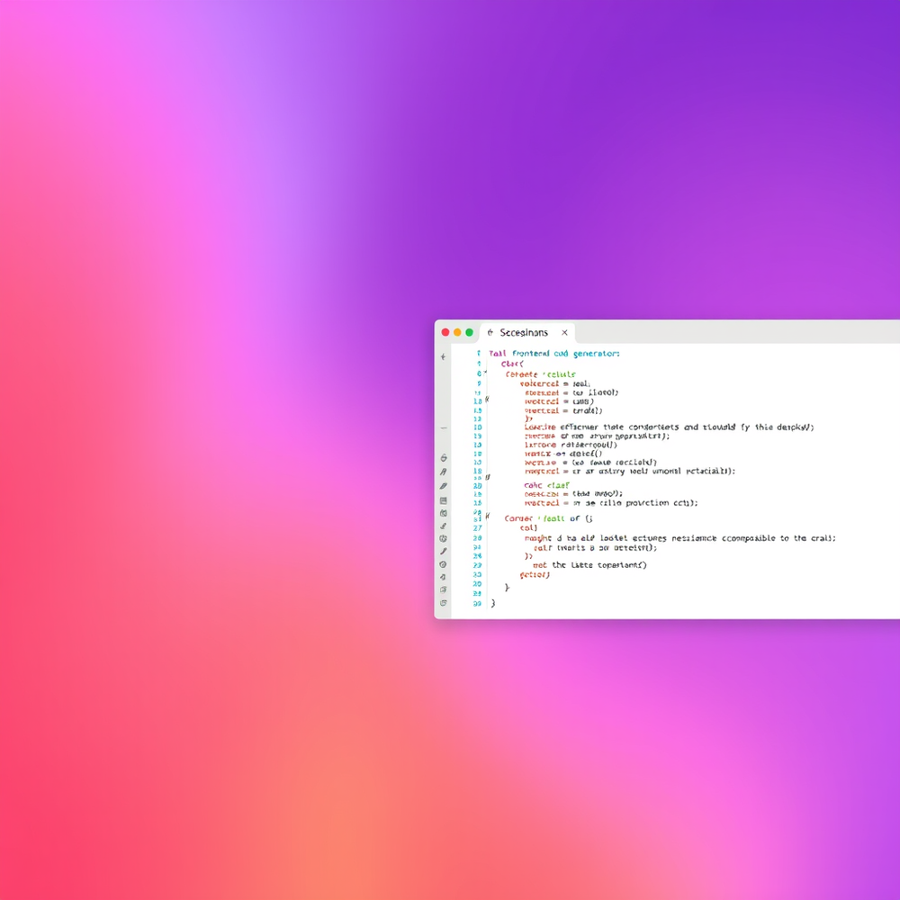The height and width of the screenshot is (900, 900).
Task: Click the dash toggle in the sidebar
Action: click(x=443, y=427)
